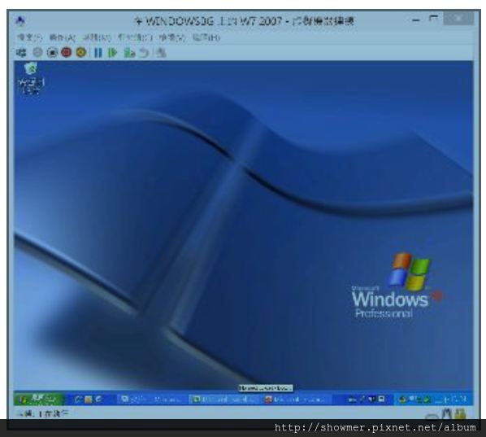This screenshot has width=486, height=437.
Task: Open the Help (H) menu
Action: (x=206, y=37)
